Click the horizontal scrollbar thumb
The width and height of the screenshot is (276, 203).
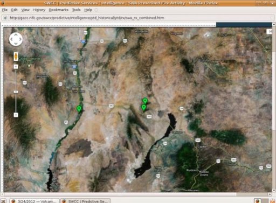120,194
